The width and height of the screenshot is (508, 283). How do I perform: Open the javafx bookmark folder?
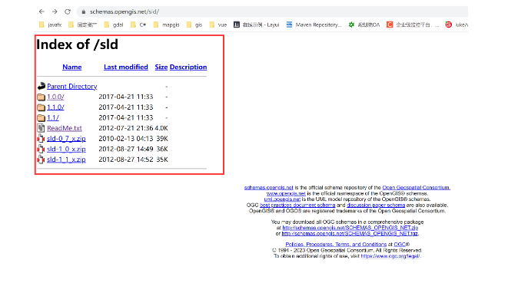tap(50, 25)
